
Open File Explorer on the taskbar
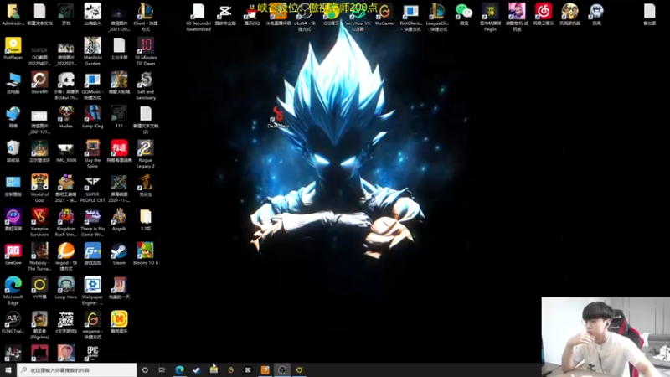coord(214,369)
